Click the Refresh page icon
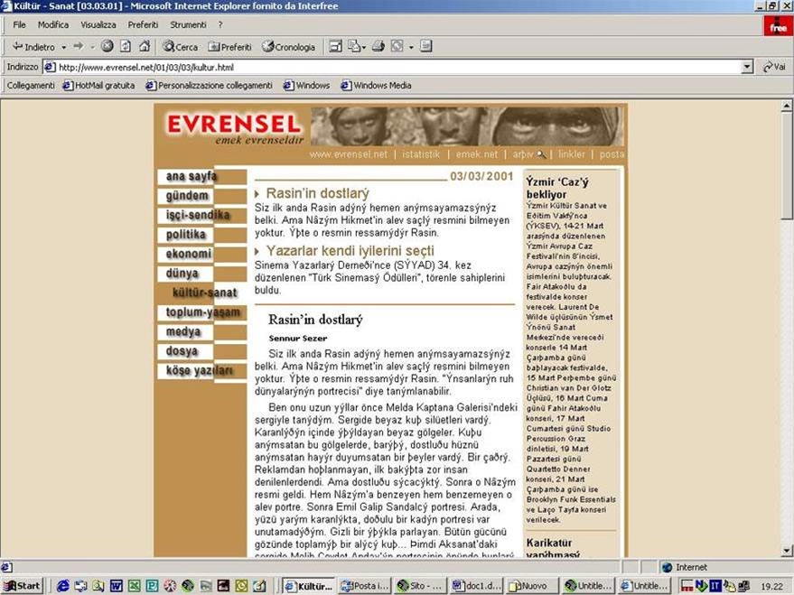This screenshot has width=794, height=595. coord(126,46)
